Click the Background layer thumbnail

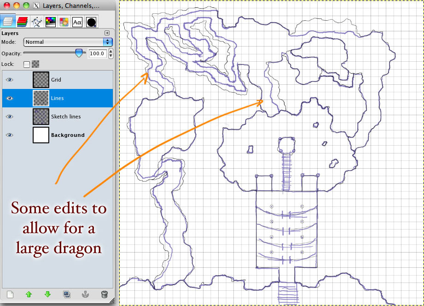pos(41,135)
